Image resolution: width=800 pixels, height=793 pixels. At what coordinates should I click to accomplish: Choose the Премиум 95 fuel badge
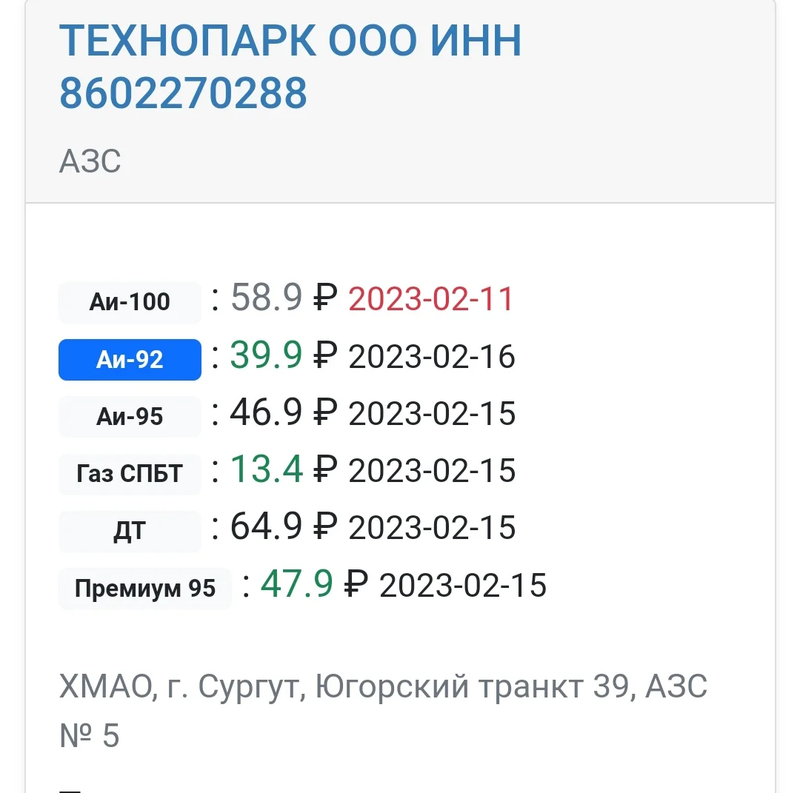click(145, 589)
